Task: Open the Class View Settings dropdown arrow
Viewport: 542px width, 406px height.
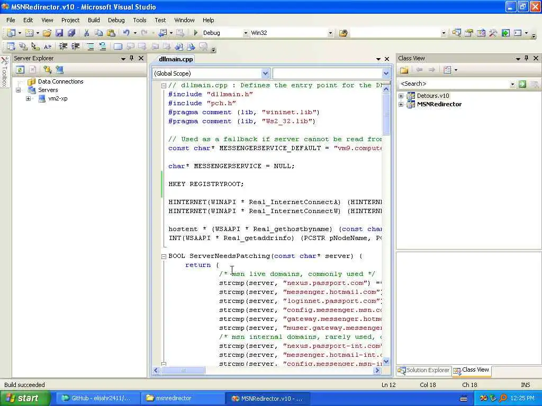Action: tap(456, 70)
